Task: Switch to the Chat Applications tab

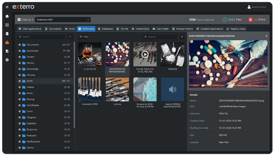Action: point(30,29)
